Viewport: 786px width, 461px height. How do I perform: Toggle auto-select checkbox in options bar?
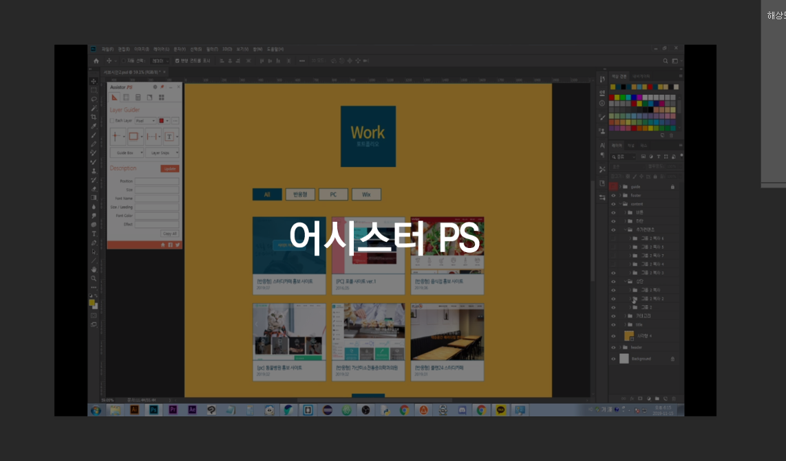pos(123,61)
